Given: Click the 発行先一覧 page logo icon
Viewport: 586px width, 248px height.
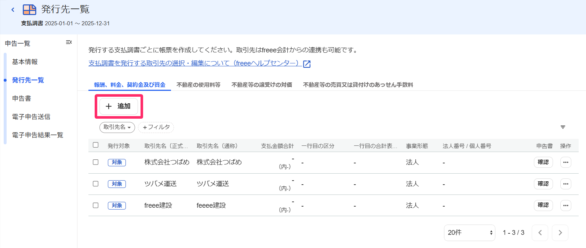Looking at the screenshot, I should point(30,10).
